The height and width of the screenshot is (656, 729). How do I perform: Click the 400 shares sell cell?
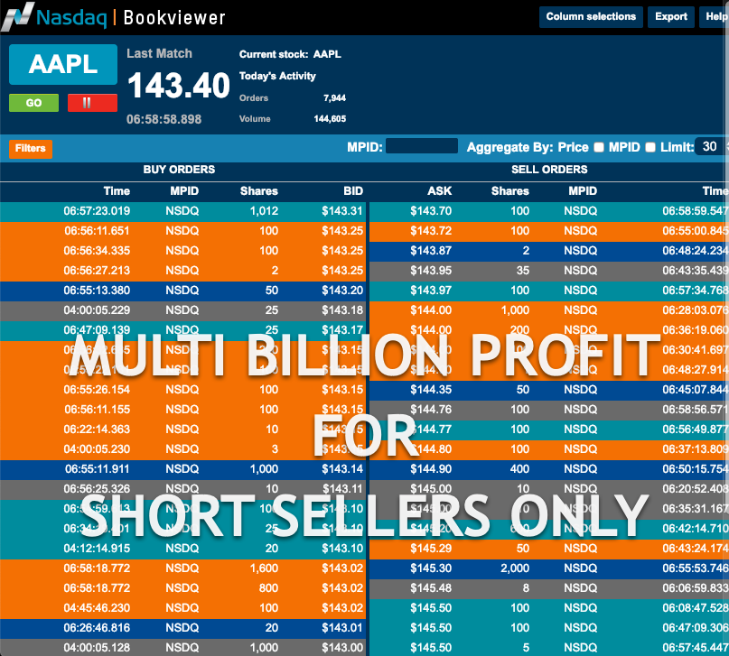(x=519, y=469)
